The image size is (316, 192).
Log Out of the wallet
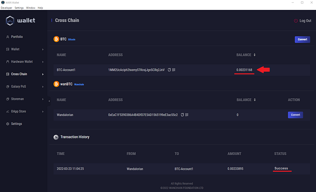302,21
